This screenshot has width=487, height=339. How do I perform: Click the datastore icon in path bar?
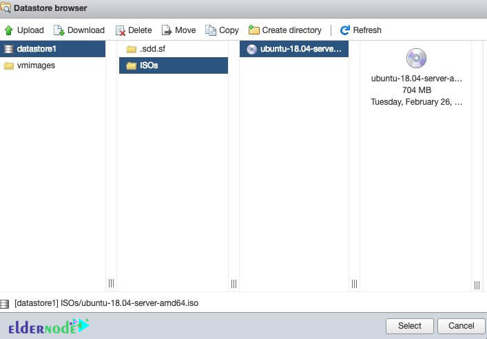tap(4, 304)
